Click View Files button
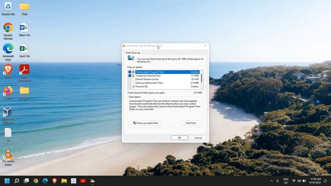 (191, 123)
